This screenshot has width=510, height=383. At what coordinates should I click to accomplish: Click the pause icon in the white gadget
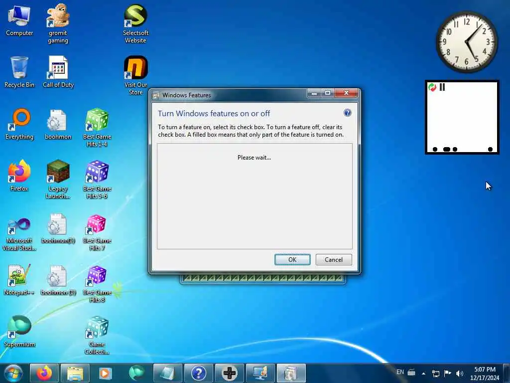point(442,87)
